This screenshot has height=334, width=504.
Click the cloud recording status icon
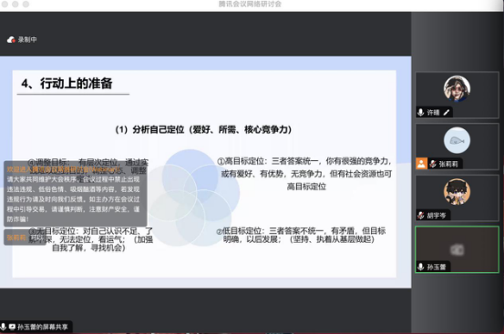(11, 39)
